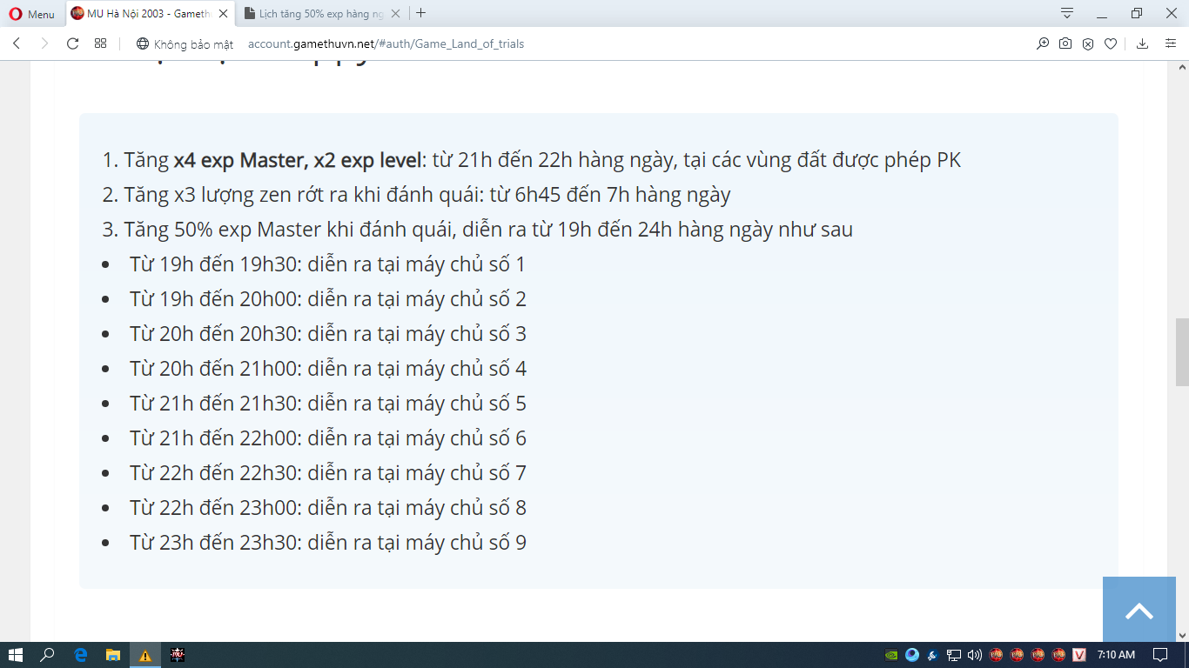
Task: Open the Opera Menu
Action: pyautogui.click(x=31, y=14)
